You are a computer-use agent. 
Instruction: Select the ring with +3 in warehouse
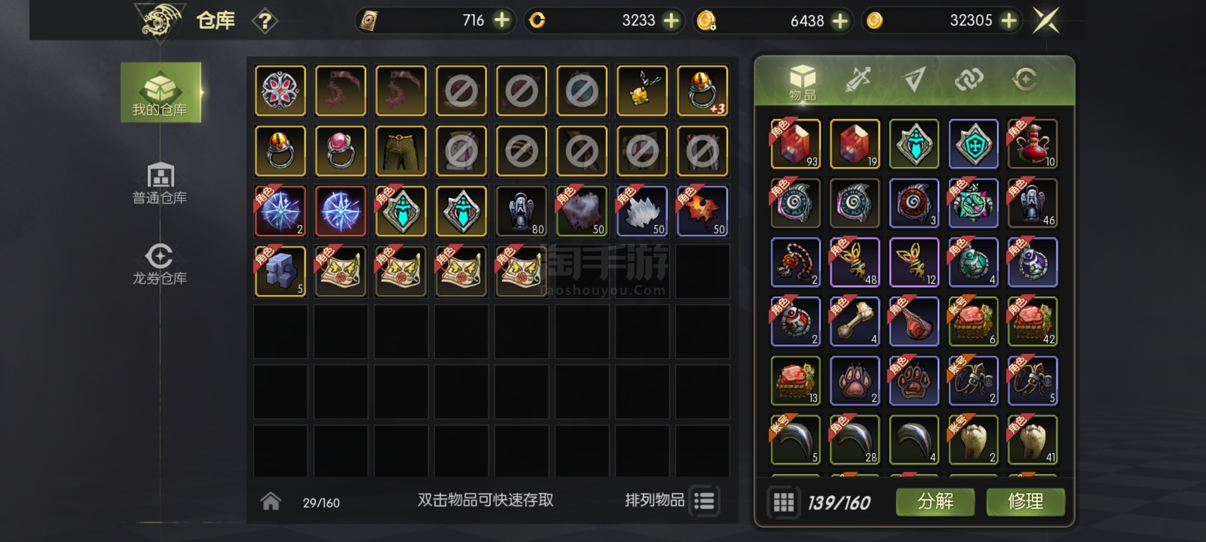pos(702,91)
